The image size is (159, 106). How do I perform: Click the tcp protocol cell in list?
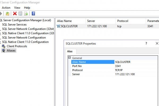(x=119, y=26)
